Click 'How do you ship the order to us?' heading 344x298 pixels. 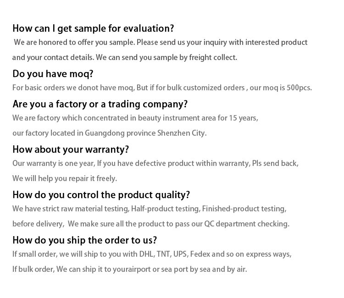click(x=84, y=240)
